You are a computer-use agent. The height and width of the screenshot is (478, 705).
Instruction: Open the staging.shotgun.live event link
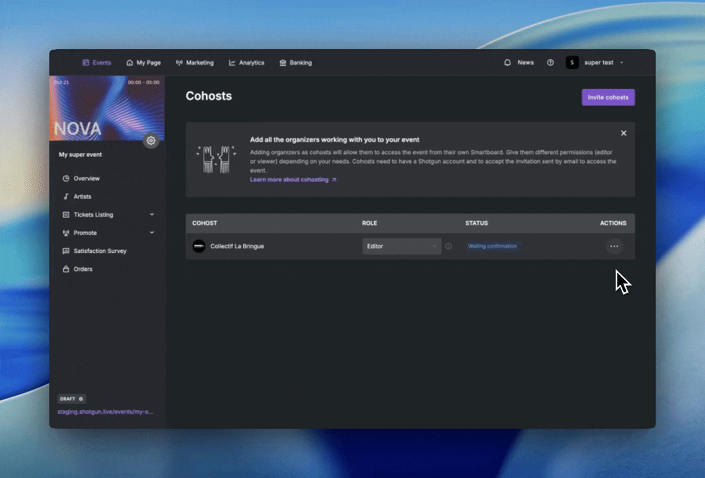tap(105, 412)
